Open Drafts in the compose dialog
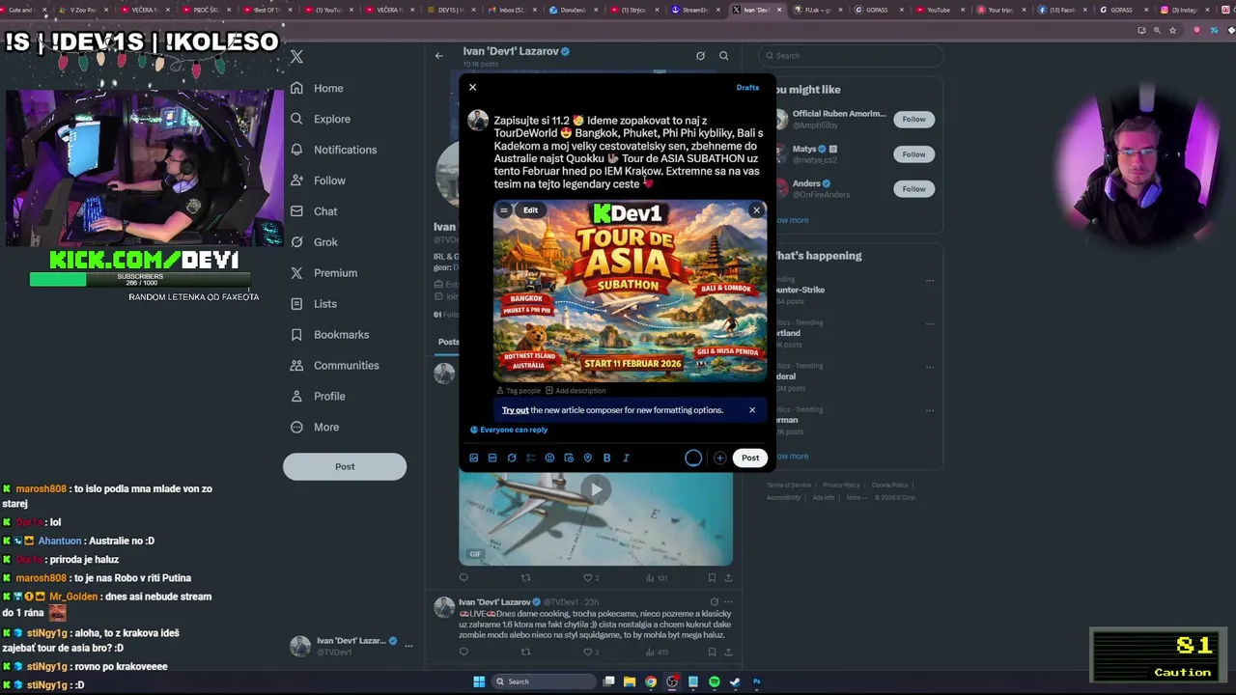The width and height of the screenshot is (1236, 695). click(x=747, y=88)
